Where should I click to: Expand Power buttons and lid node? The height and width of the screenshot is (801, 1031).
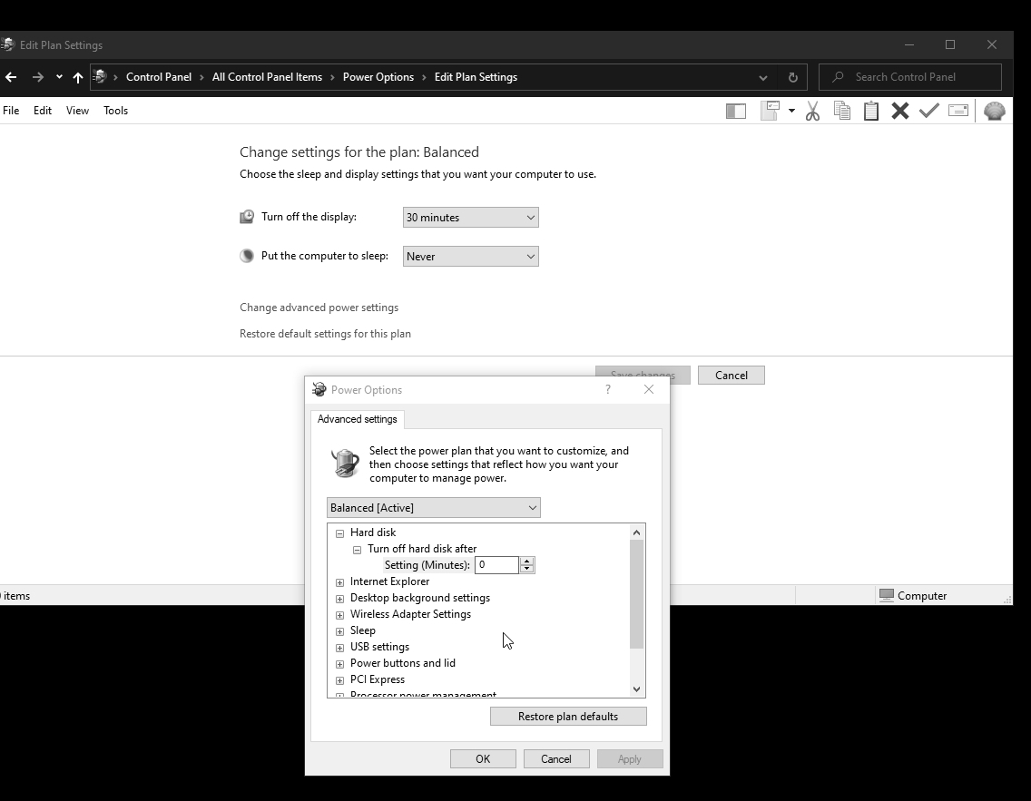340,664
